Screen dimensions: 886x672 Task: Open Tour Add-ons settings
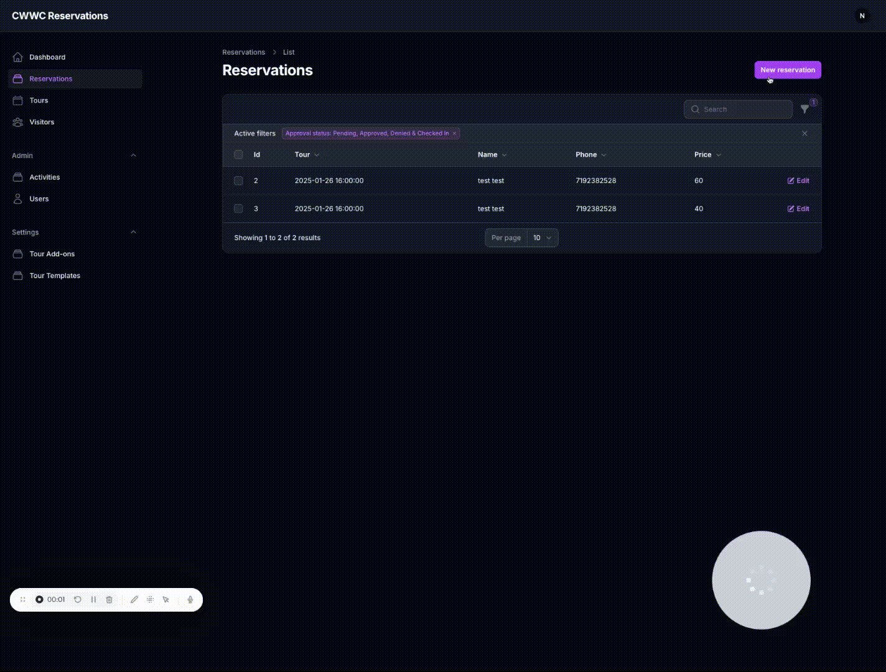[52, 254]
